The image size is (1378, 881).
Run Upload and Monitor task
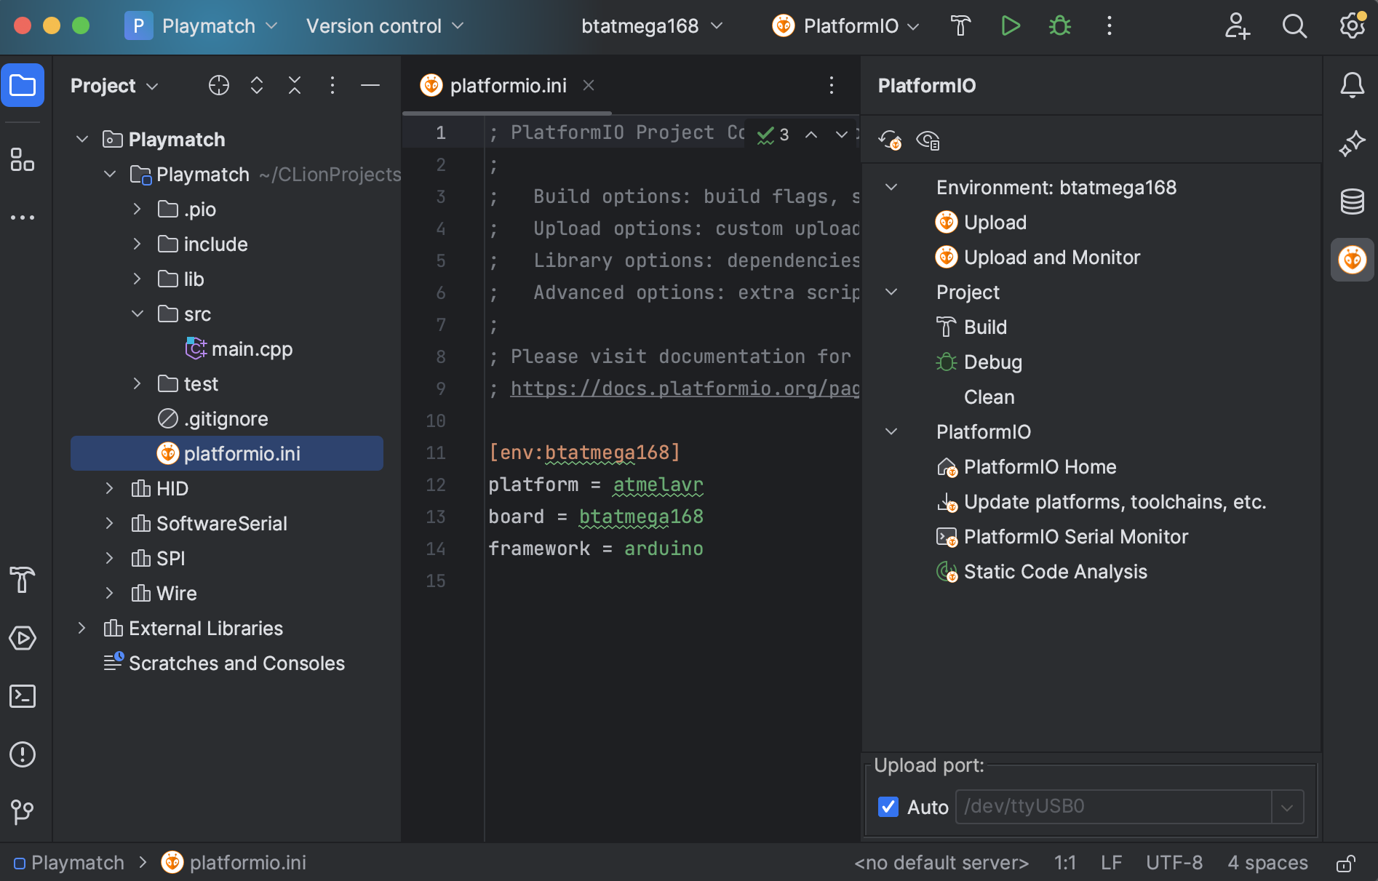[1038, 258]
